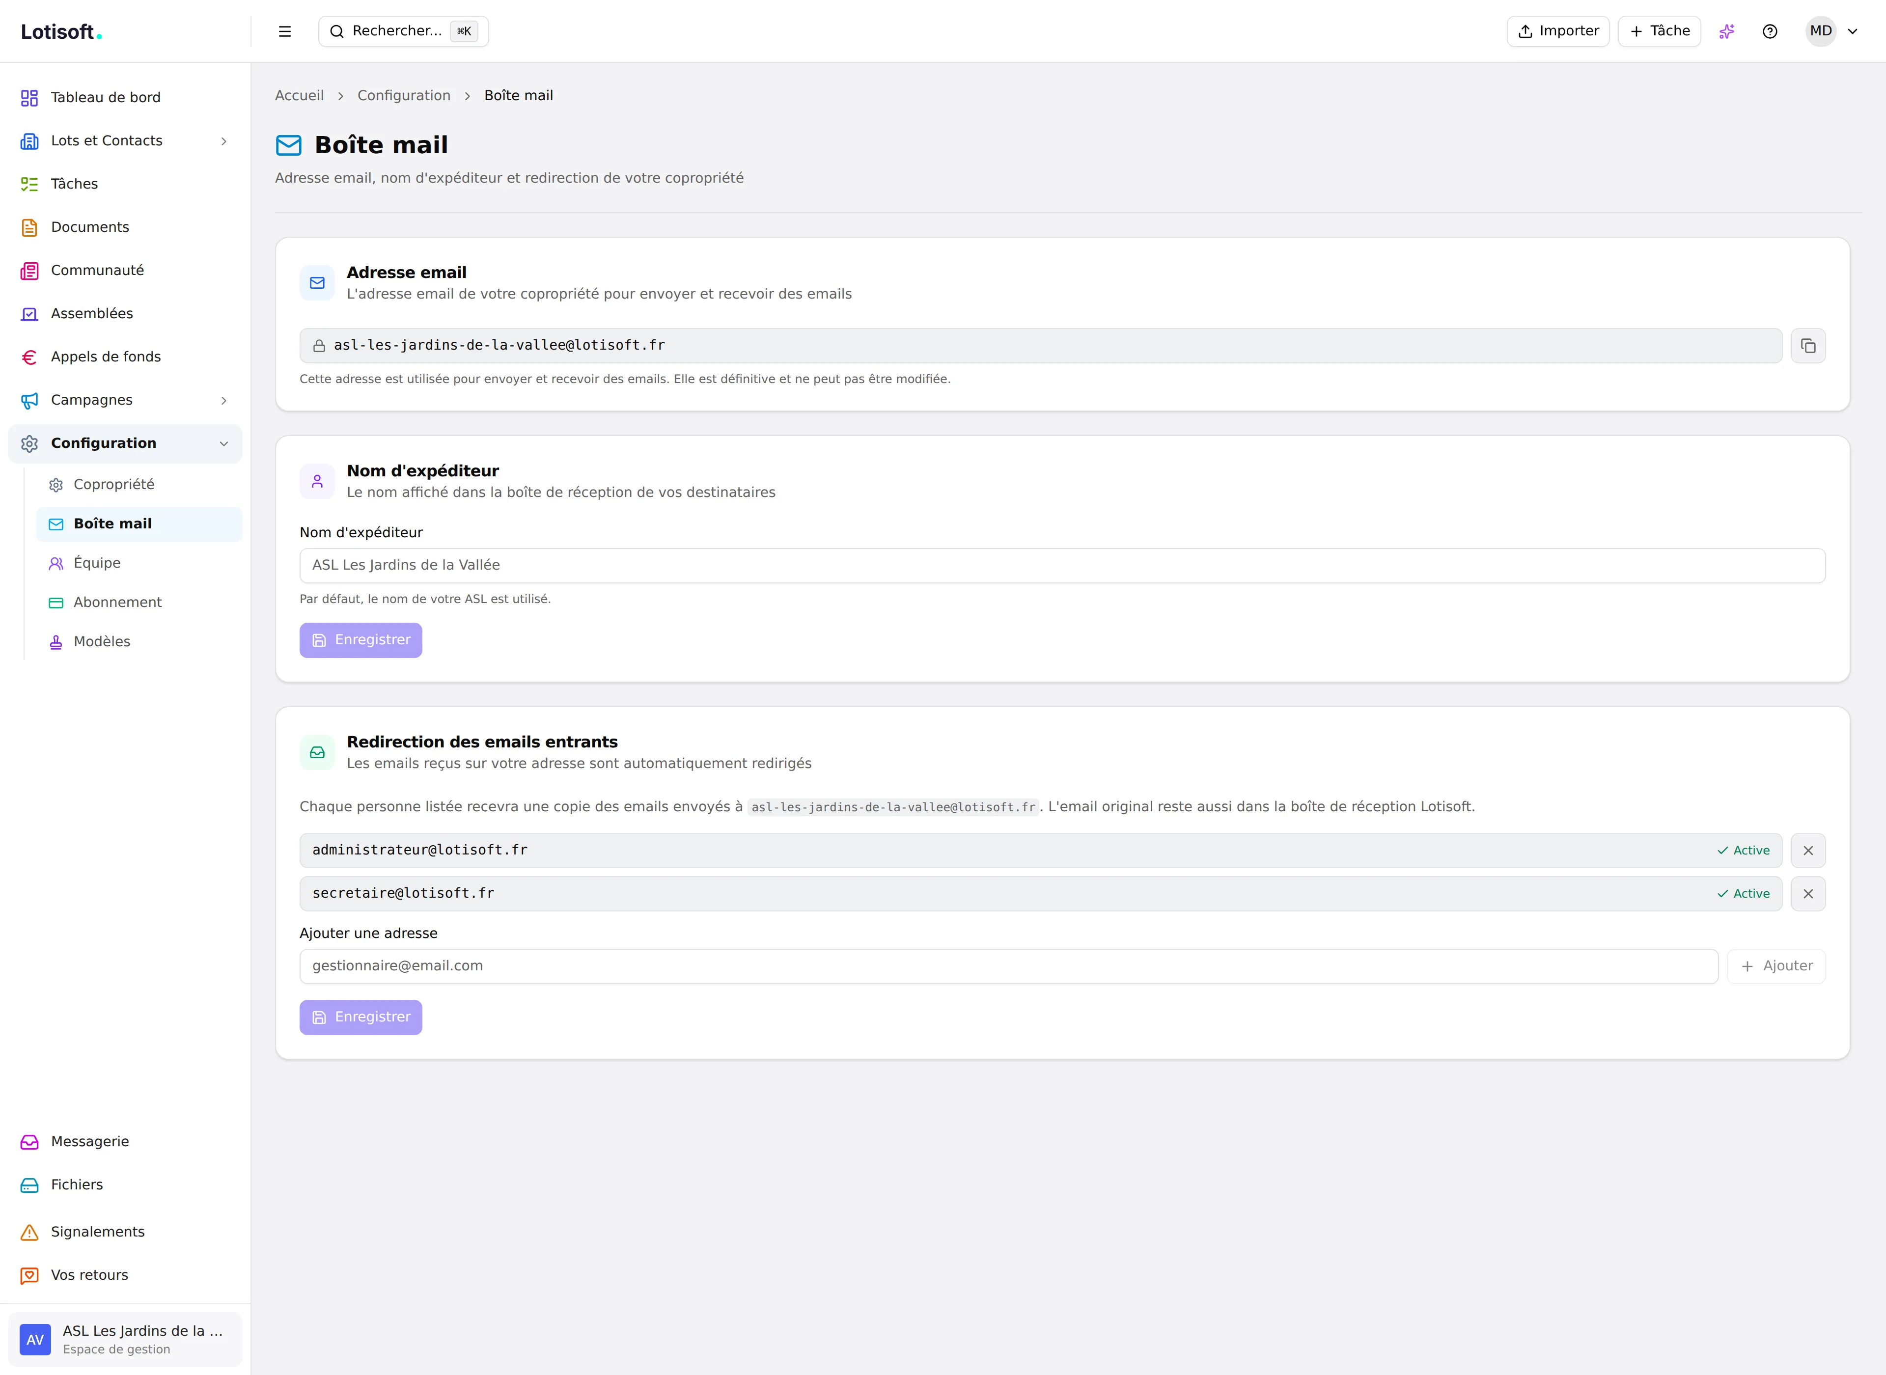
Task: Click the locked asl-les-jardins email address field
Action: point(1040,345)
